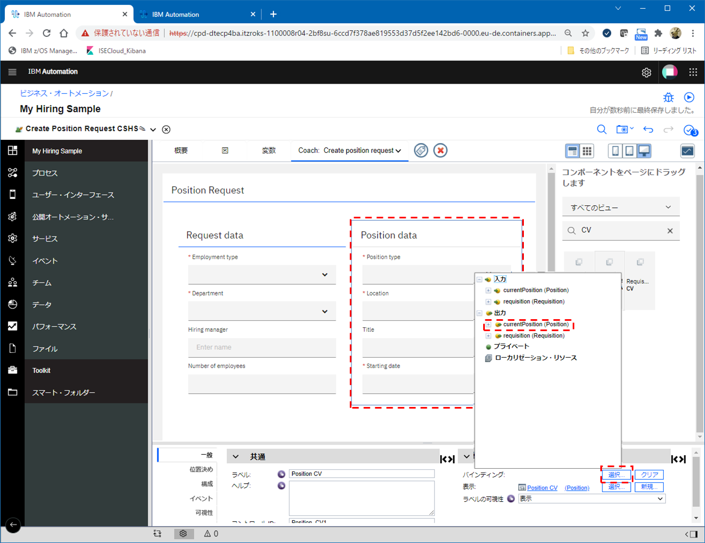Image resolution: width=705 pixels, height=543 pixels.
Task: Open the すべてのビュー palette filter dropdown
Action: pyautogui.click(x=621, y=207)
